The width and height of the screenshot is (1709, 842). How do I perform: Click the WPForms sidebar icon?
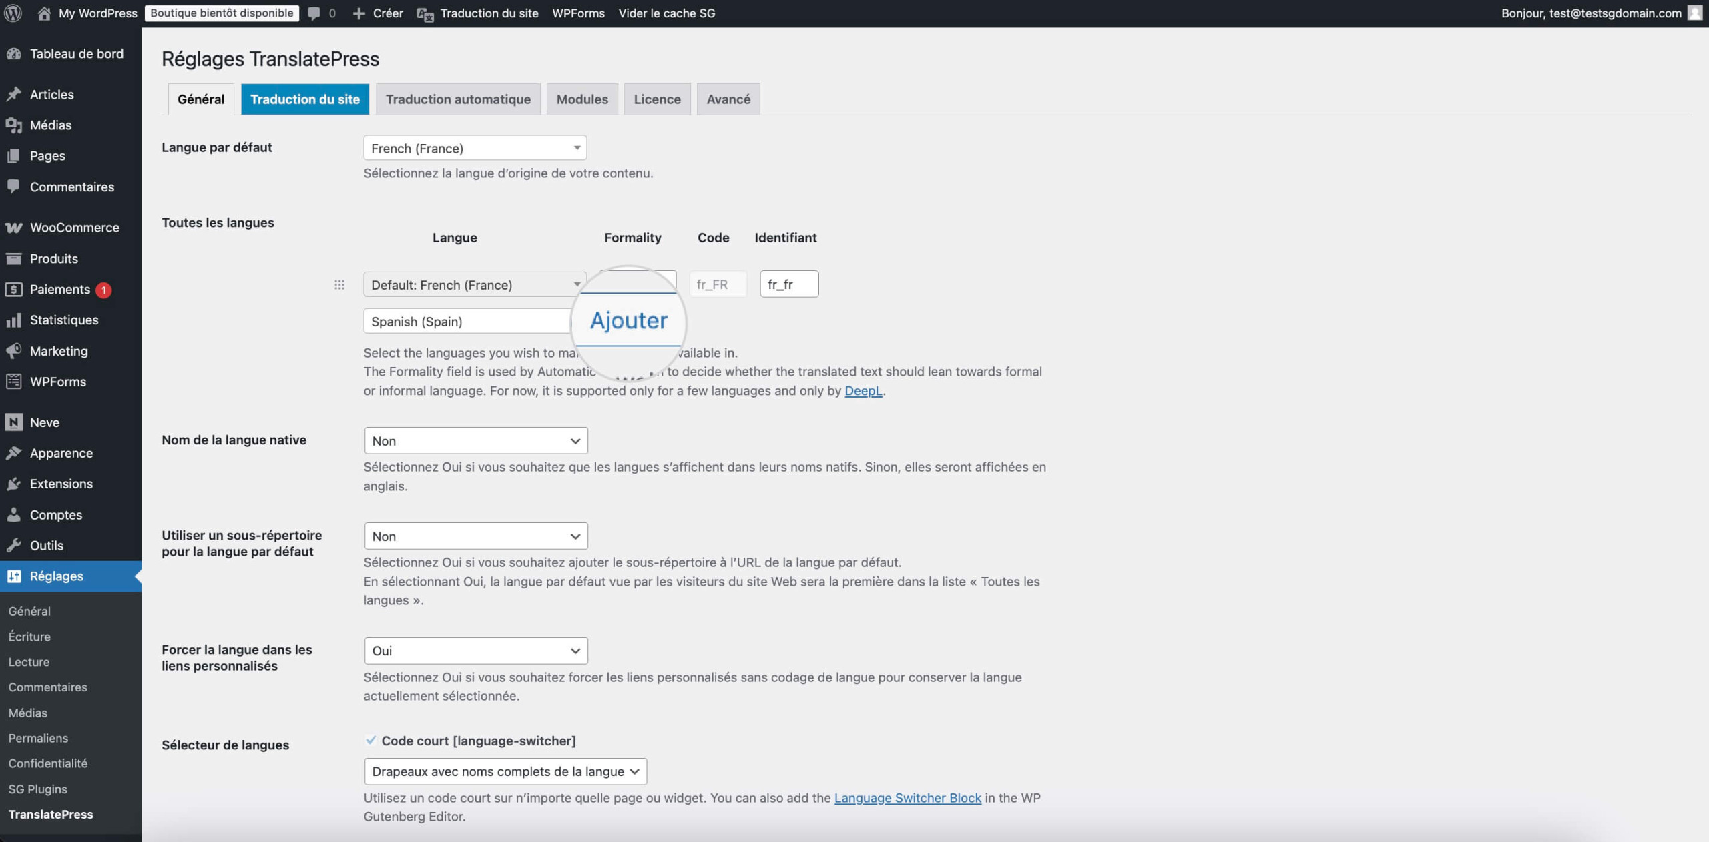click(x=14, y=381)
